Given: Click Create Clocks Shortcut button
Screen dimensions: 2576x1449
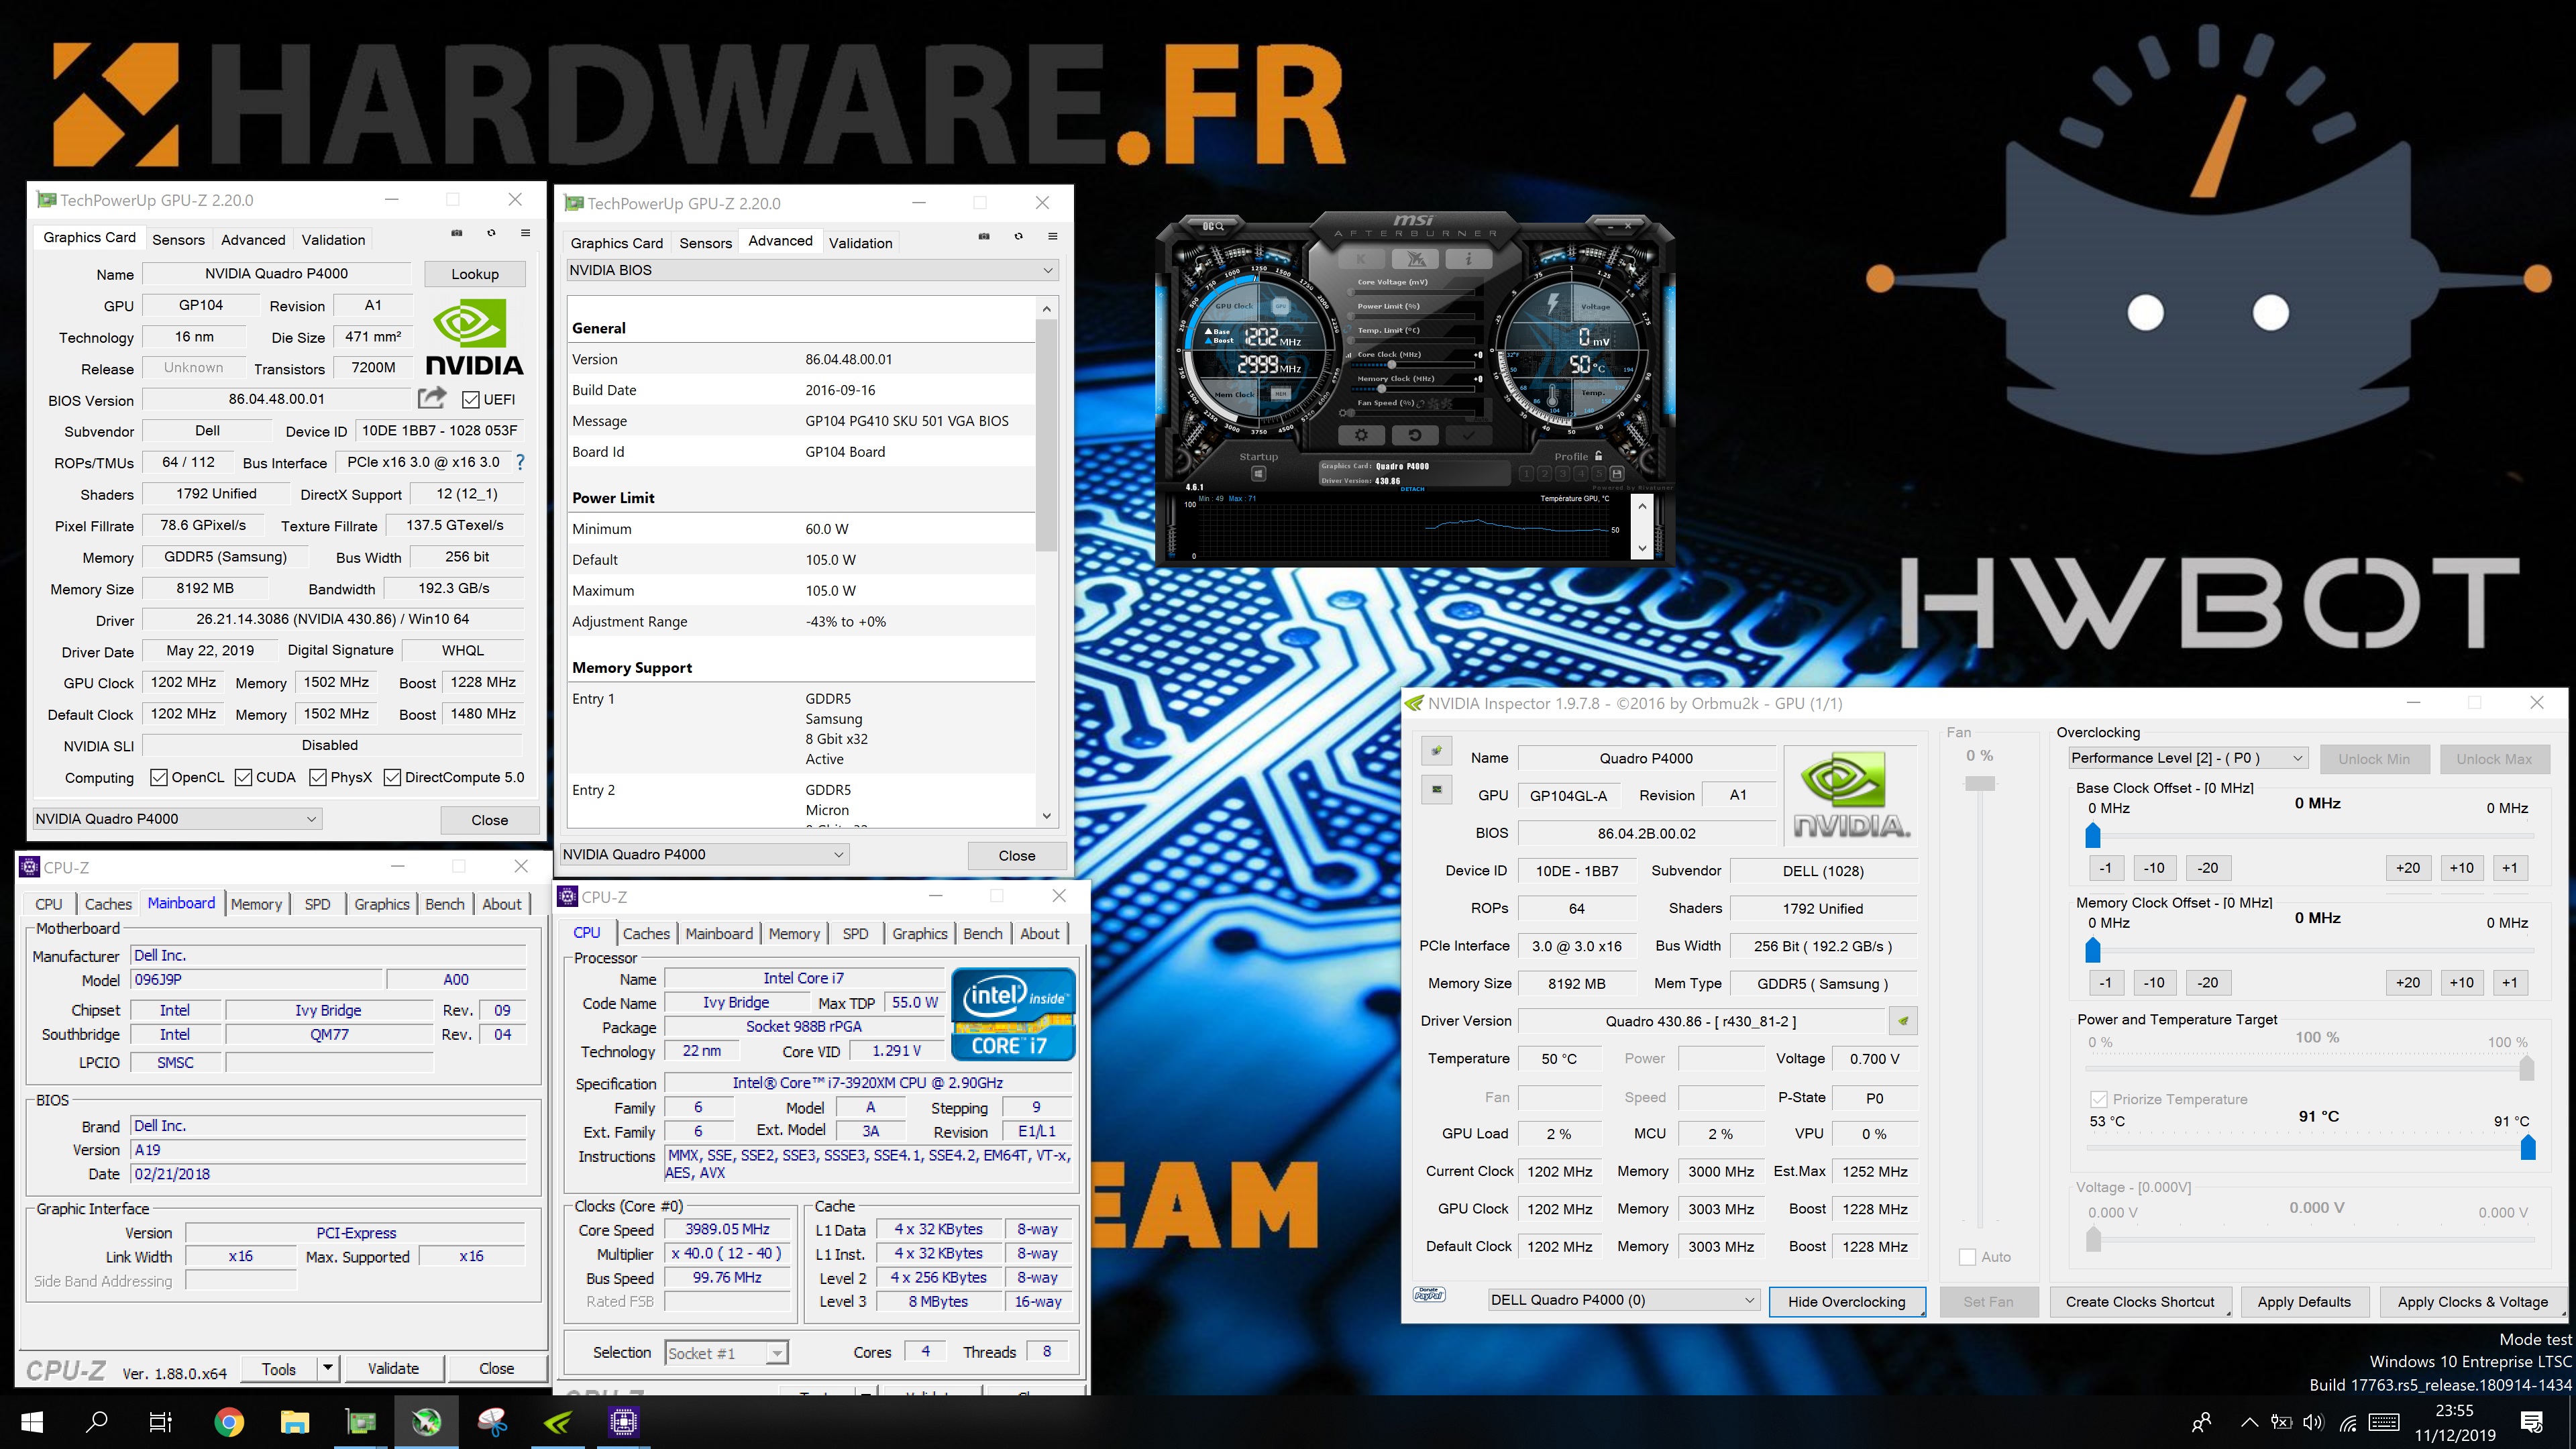Looking at the screenshot, I should [2140, 1301].
